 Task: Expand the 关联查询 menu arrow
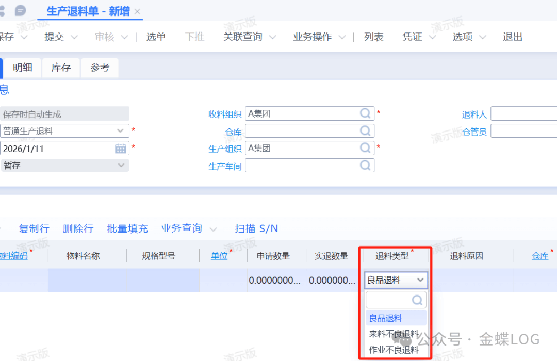coord(273,37)
